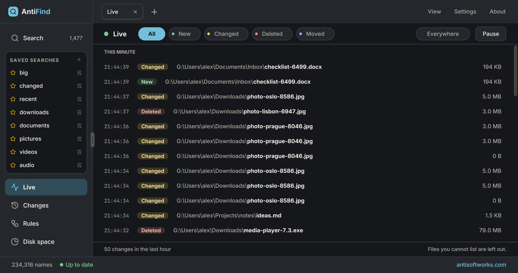The height and width of the screenshot is (273, 518).
Task: Click the Search magnifier icon in sidebar
Action: point(15,38)
